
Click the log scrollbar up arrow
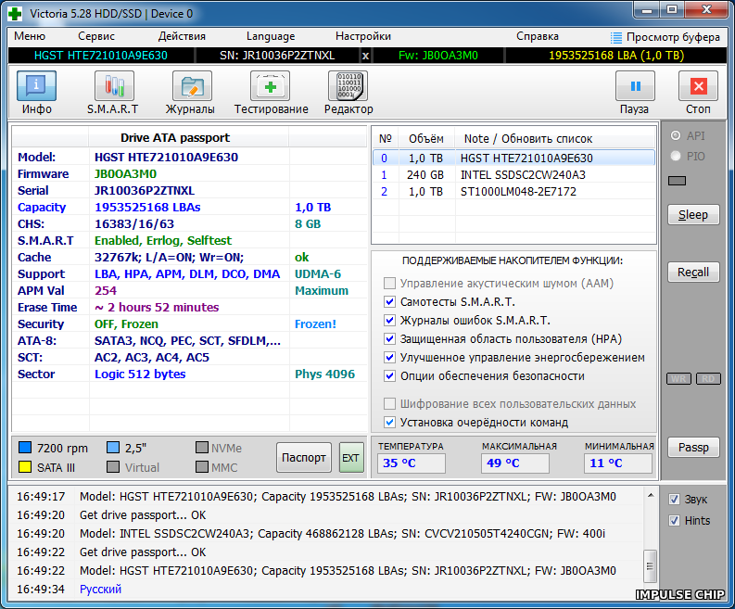tap(650, 495)
